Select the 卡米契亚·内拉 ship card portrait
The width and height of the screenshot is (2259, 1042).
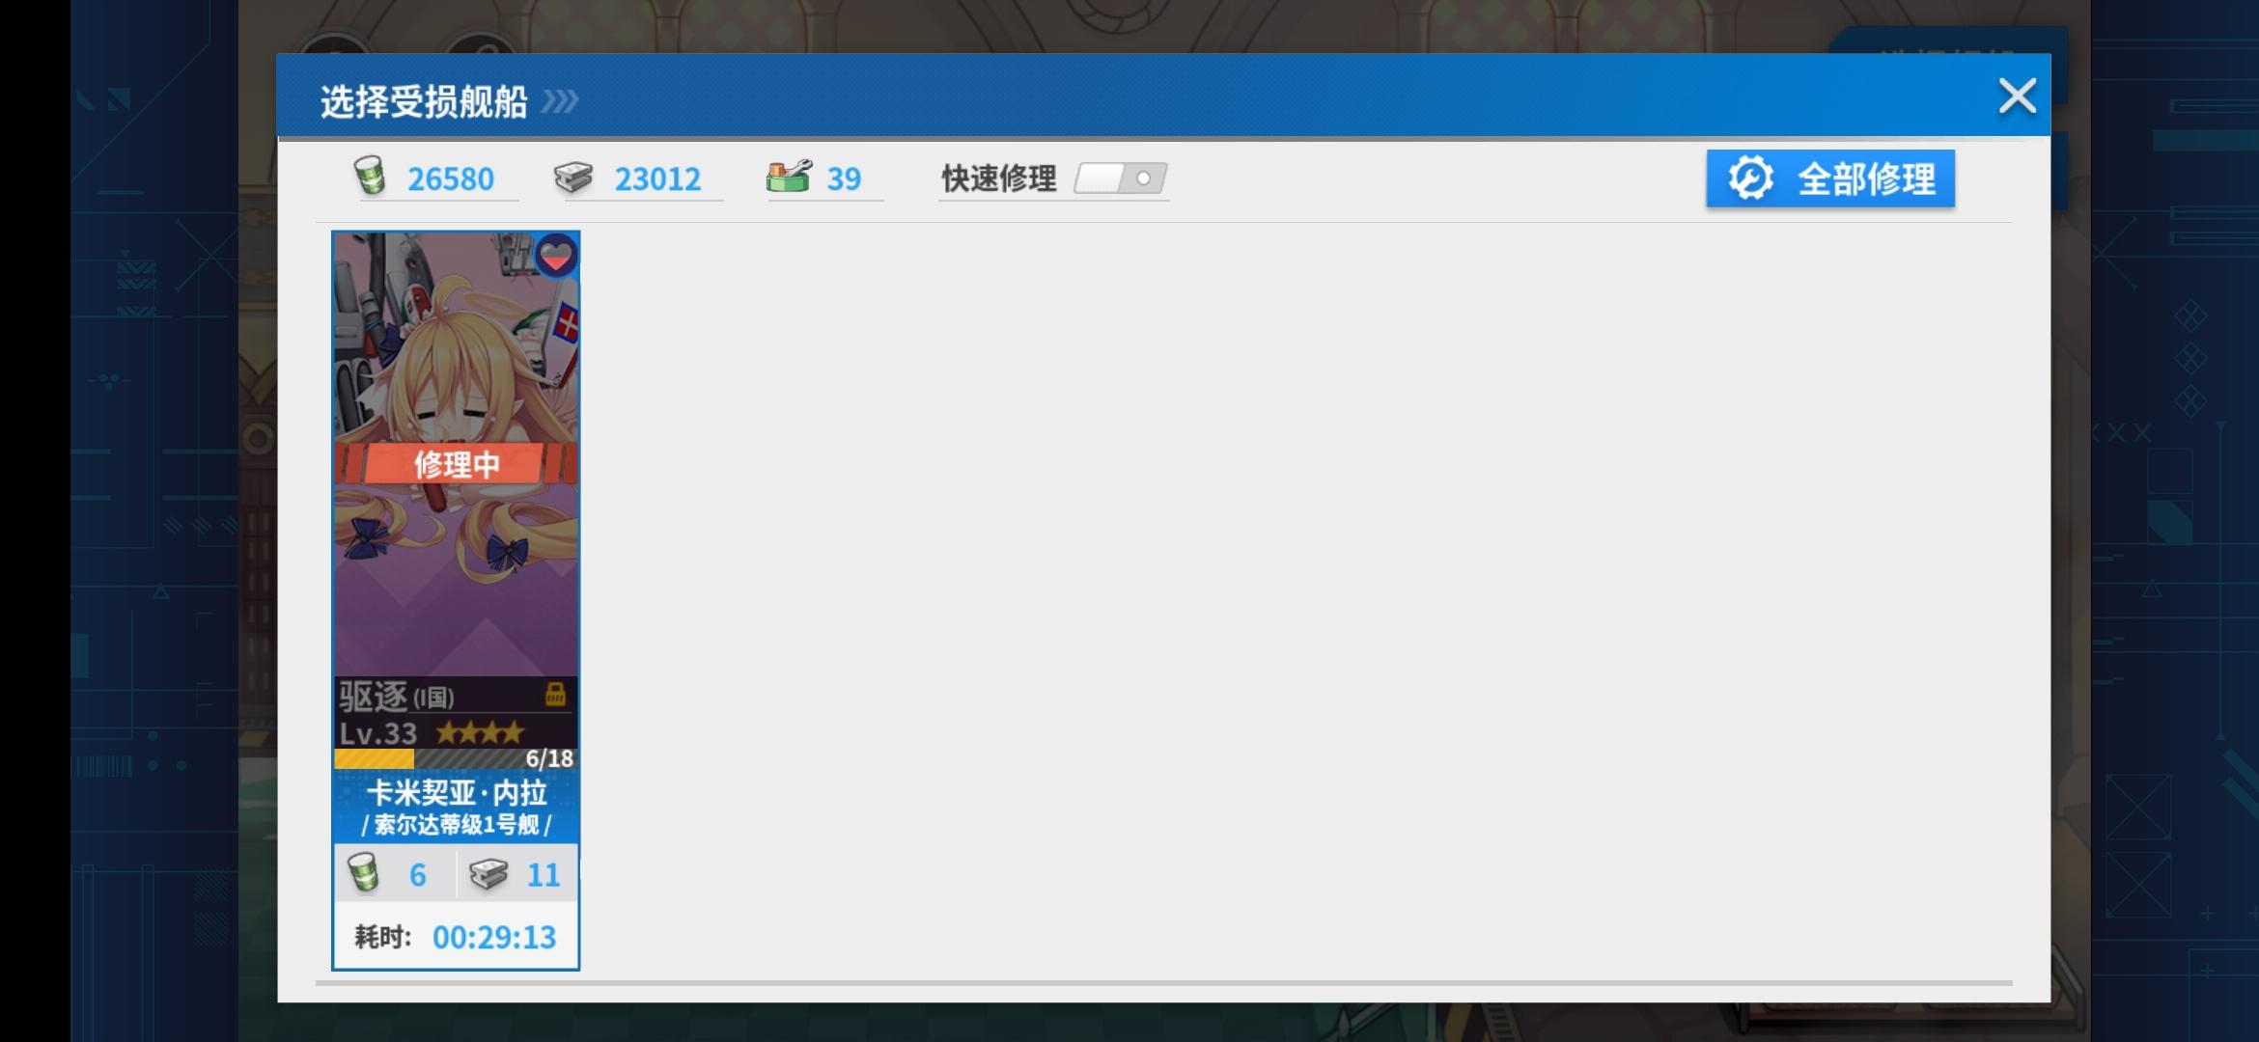point(456,453)
